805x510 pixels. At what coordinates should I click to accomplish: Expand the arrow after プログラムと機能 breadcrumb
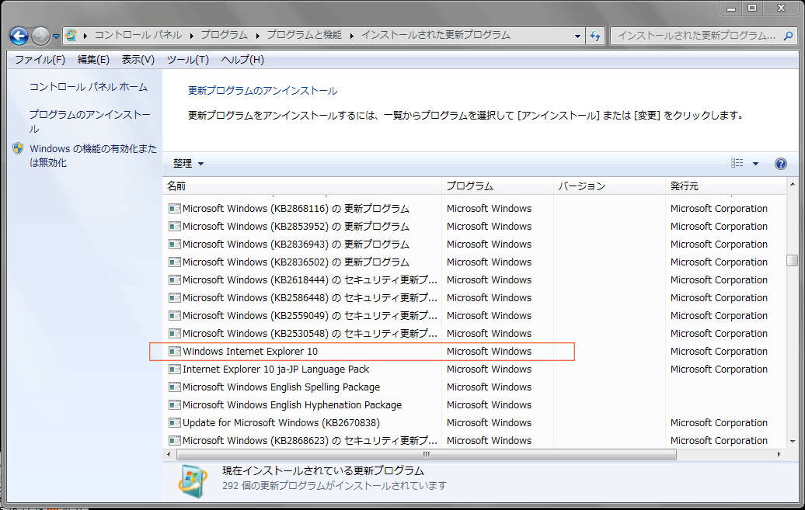click(352, 36)
